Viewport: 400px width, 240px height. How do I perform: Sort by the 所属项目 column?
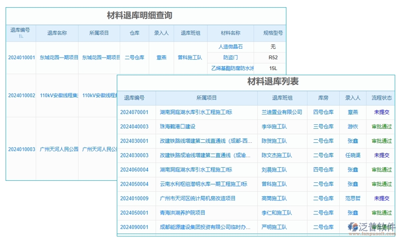tap(100, 33)
